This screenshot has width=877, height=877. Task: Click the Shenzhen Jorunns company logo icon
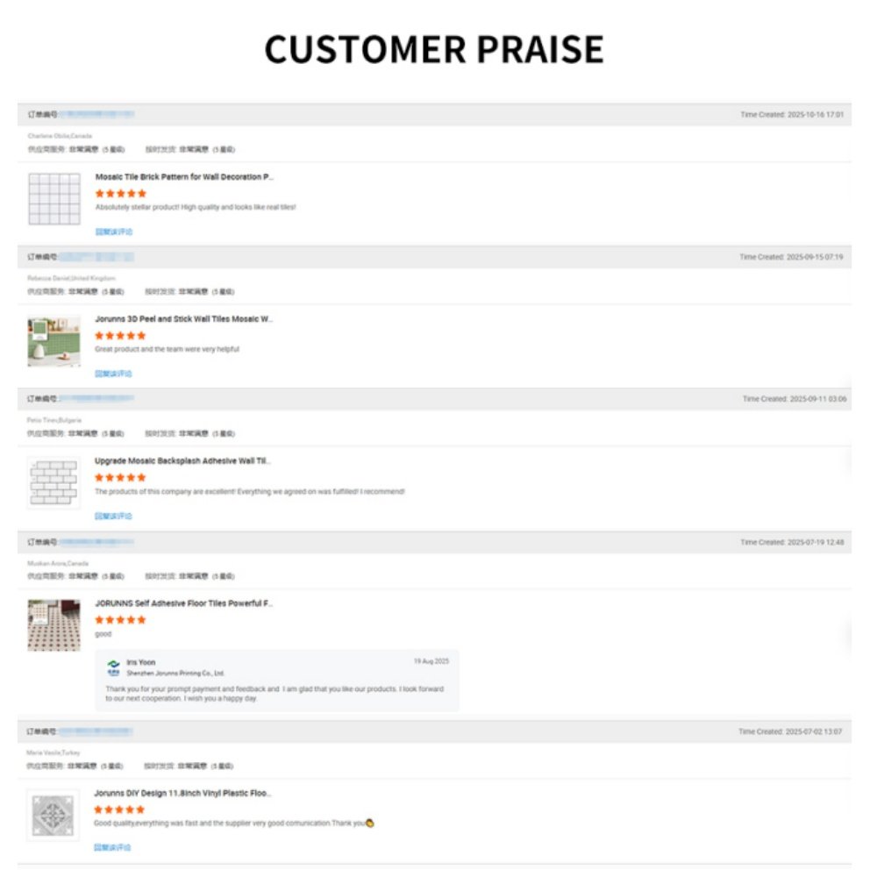pos(113,667)
